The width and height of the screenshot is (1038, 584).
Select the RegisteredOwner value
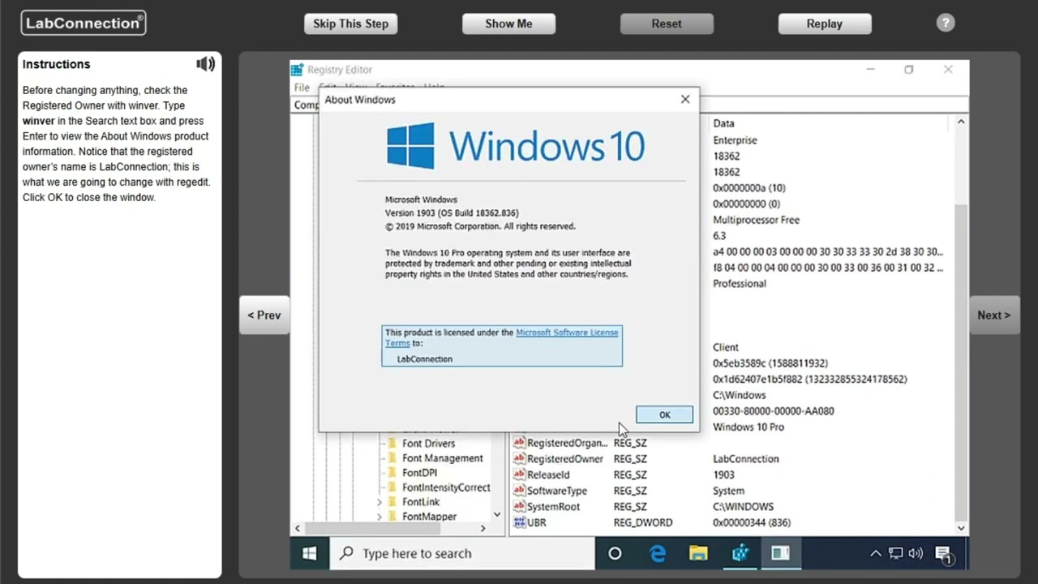565,458
